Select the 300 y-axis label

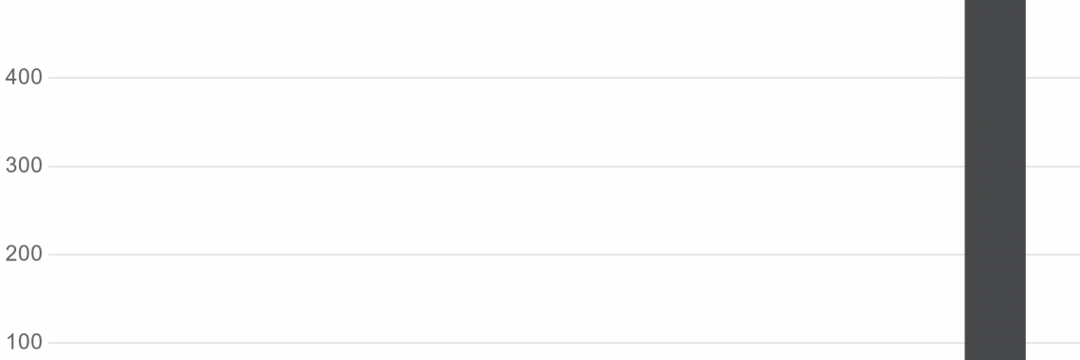tap(24, 166)
